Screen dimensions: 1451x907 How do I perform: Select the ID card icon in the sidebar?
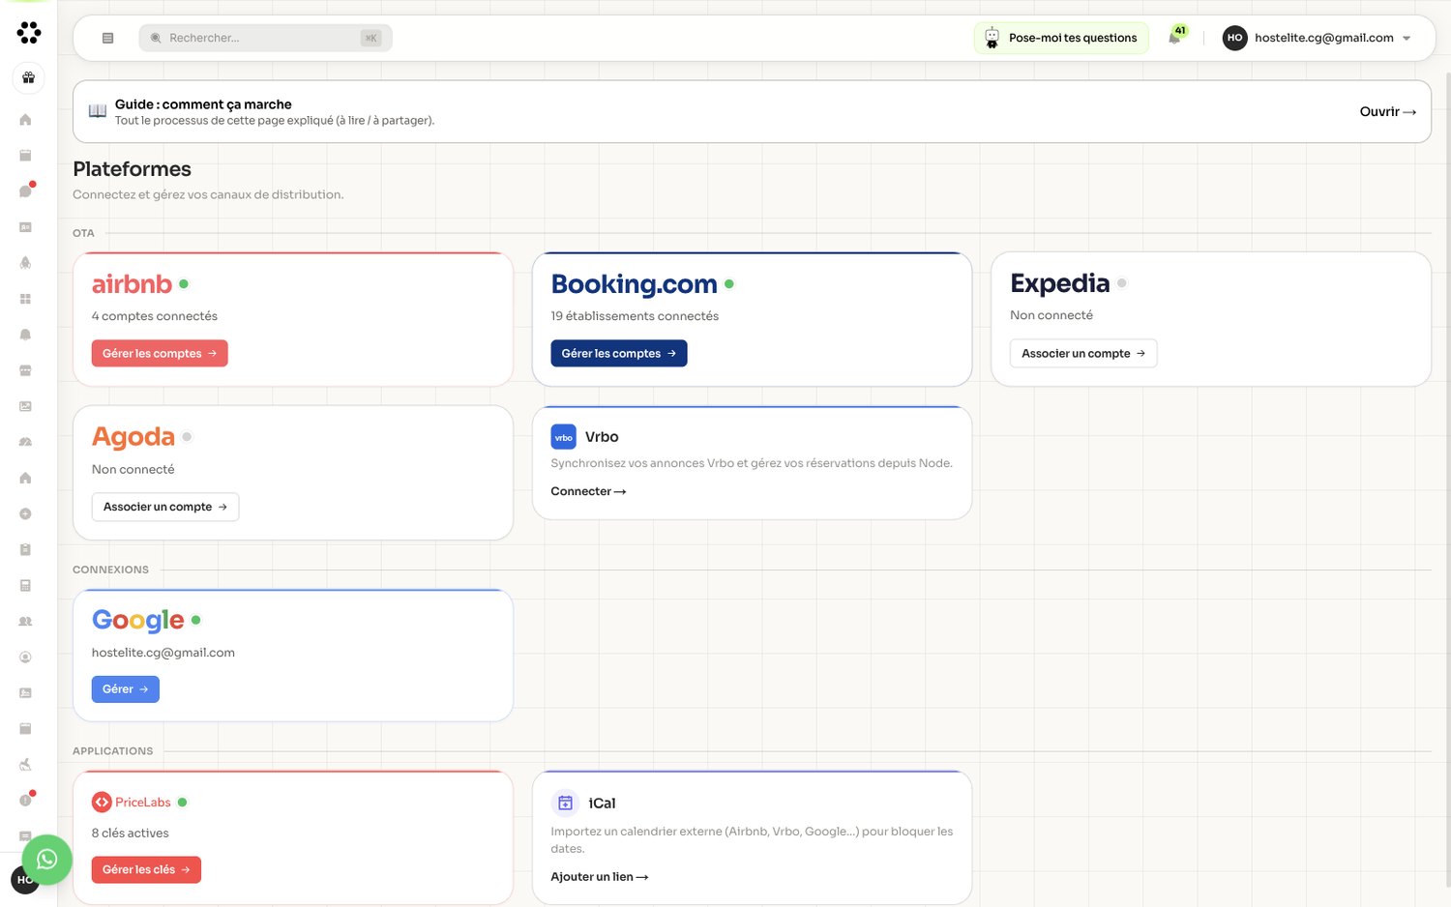(25, 227)
